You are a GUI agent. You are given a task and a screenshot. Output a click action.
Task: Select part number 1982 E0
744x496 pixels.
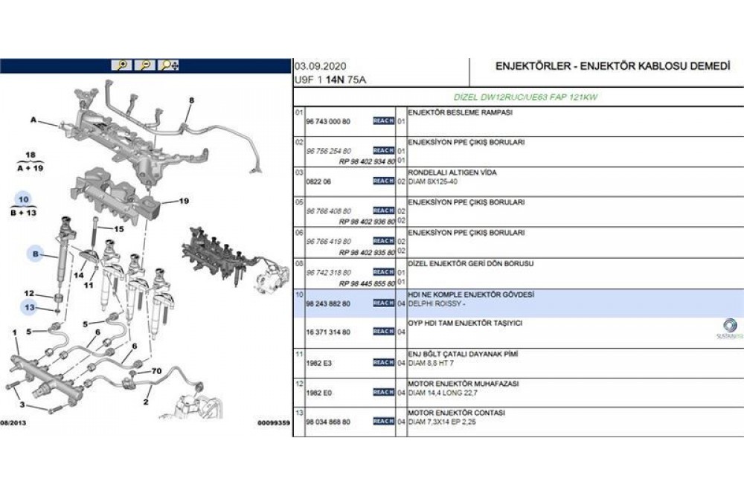318,392
